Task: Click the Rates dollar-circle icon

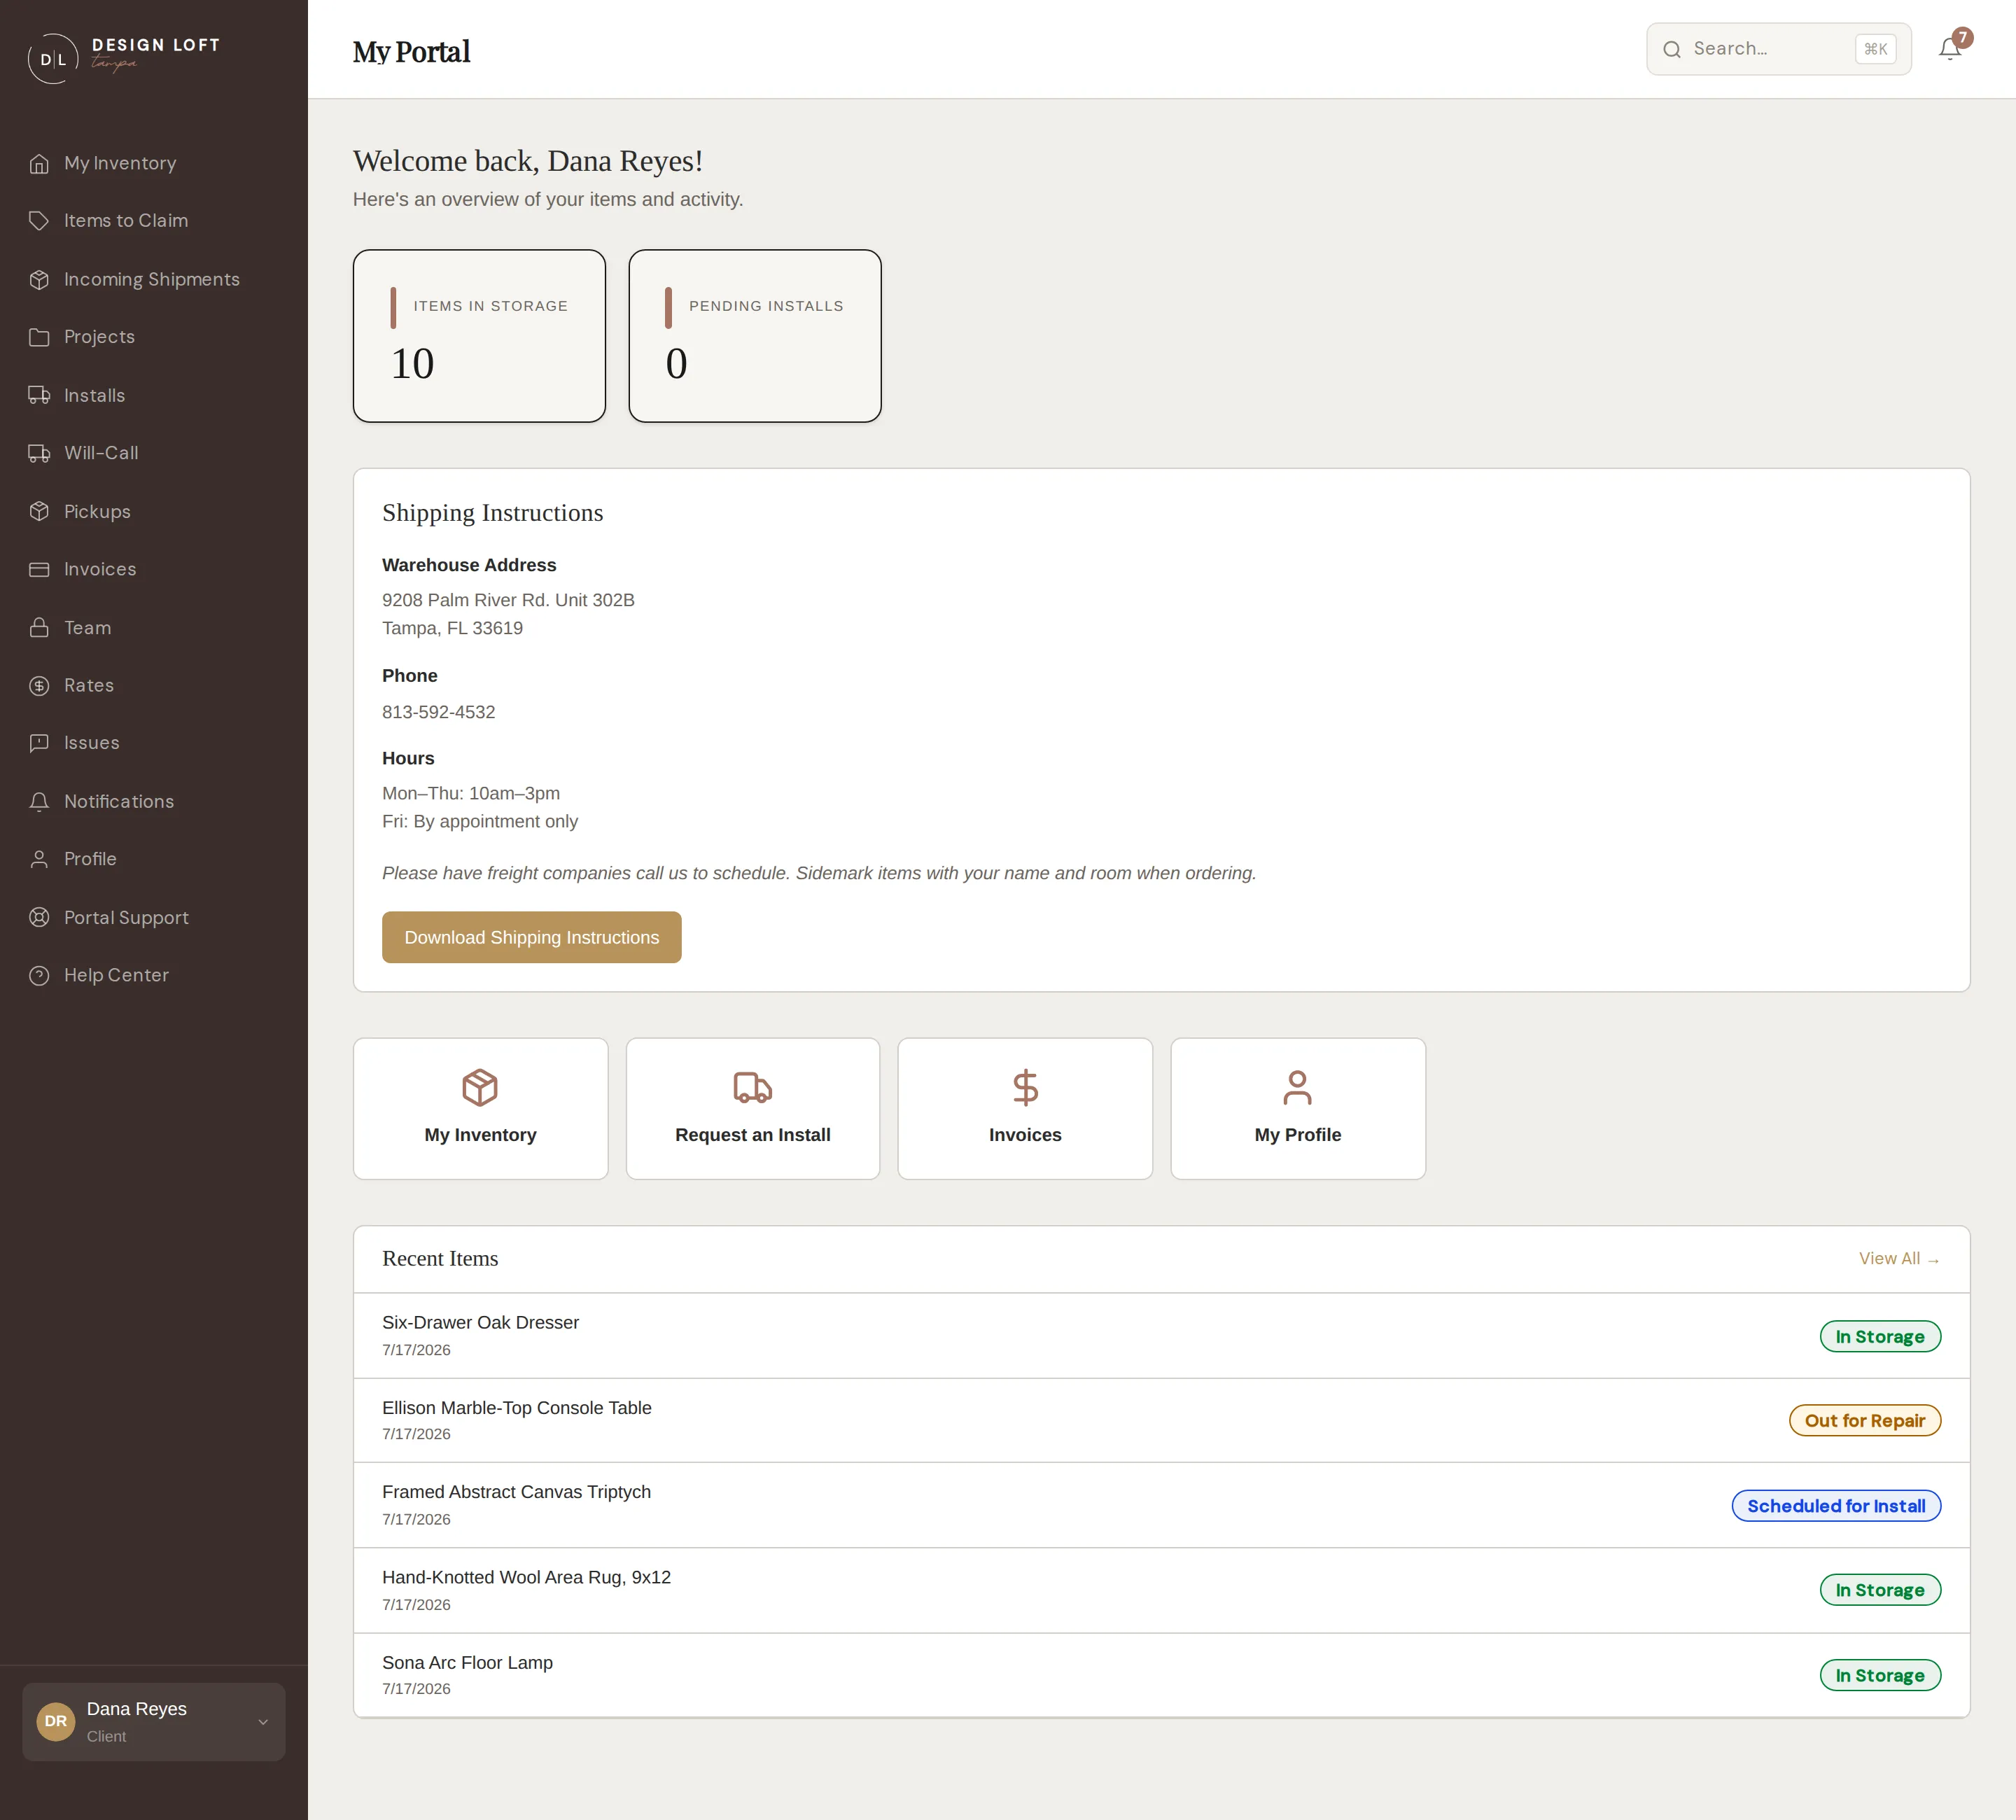Action: 39,685
